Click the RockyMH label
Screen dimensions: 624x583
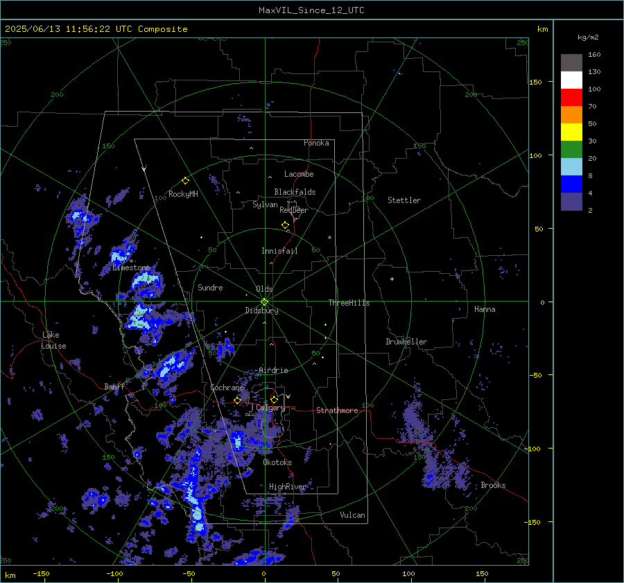pos(183,194)
